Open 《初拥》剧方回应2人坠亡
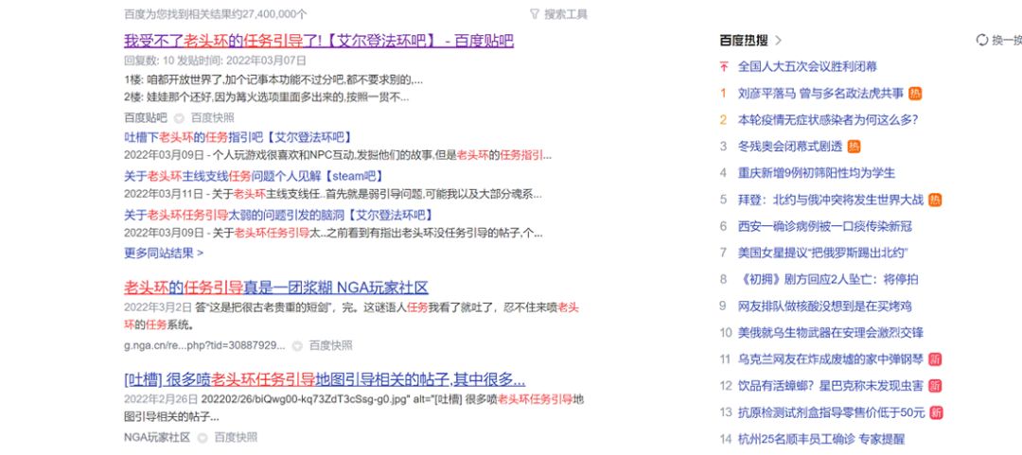 pos(828,280)
